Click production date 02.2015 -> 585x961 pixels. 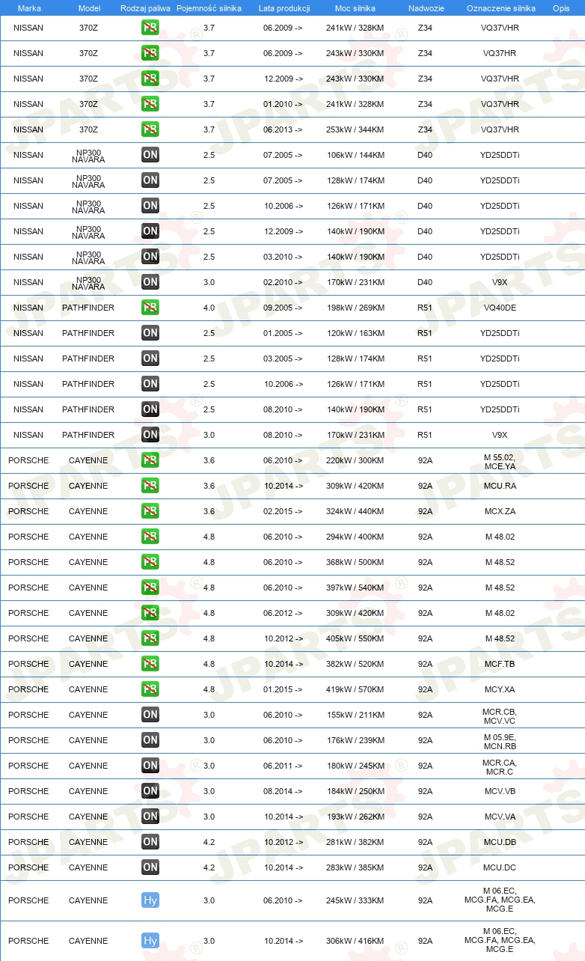pyautogui.click(x=283, y=511)
